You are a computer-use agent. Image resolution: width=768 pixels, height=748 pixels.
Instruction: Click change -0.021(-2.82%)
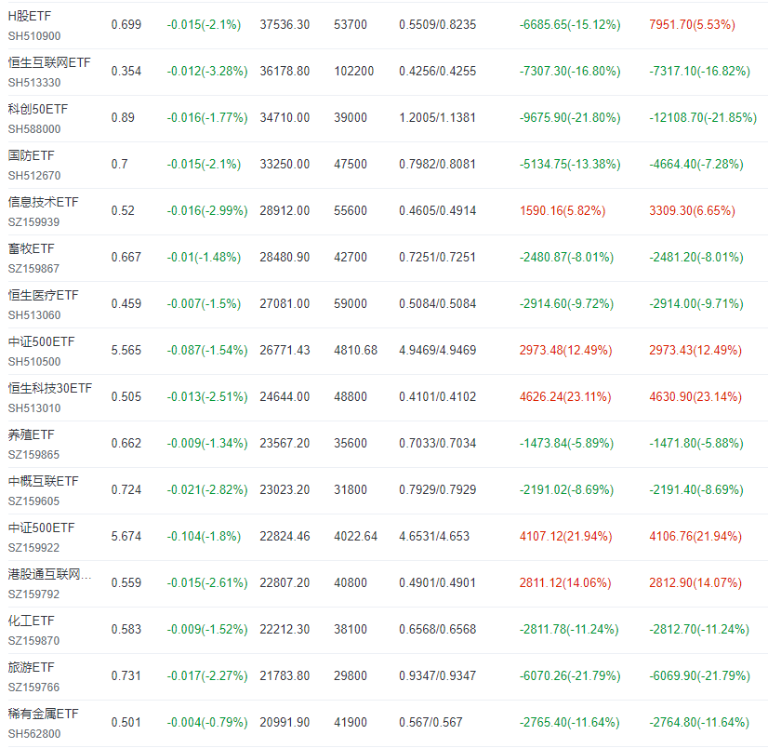point(207,490)
